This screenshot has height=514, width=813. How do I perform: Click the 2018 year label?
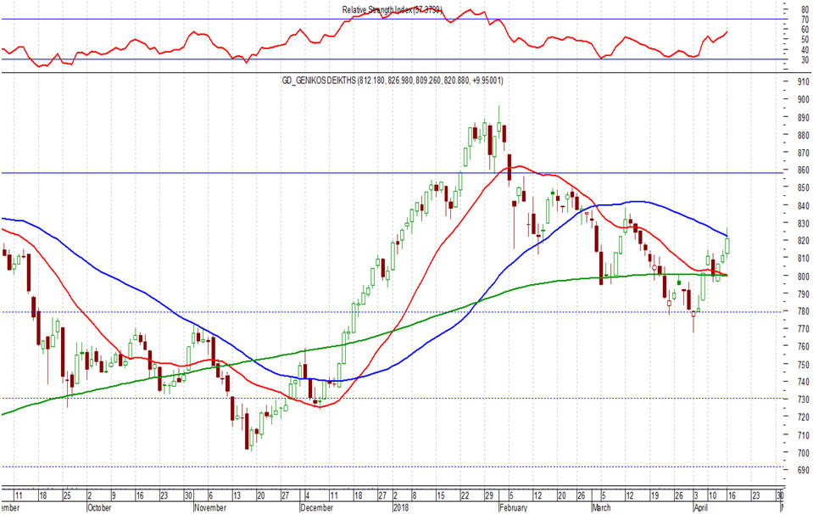(x=401, y=508)
